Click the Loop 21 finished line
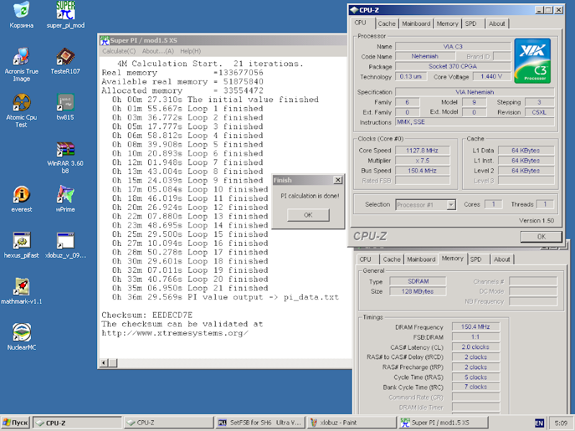The image size is (575, 431). click(190, 289)
